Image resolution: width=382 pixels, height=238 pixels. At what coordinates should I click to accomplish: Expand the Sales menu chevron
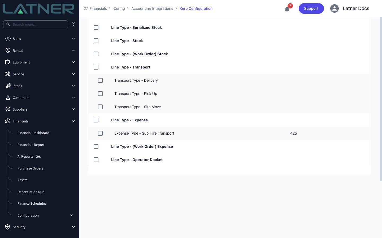pyautogui.click(x=73, y=39)
